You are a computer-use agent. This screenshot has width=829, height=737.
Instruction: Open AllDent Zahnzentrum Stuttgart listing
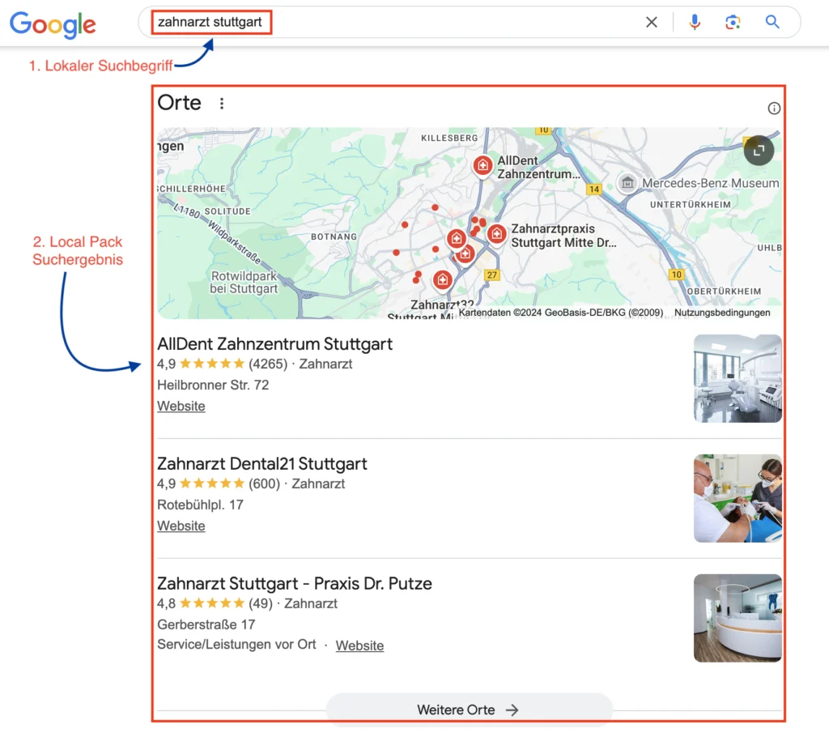pyautogui.click(x=274, y=343)
